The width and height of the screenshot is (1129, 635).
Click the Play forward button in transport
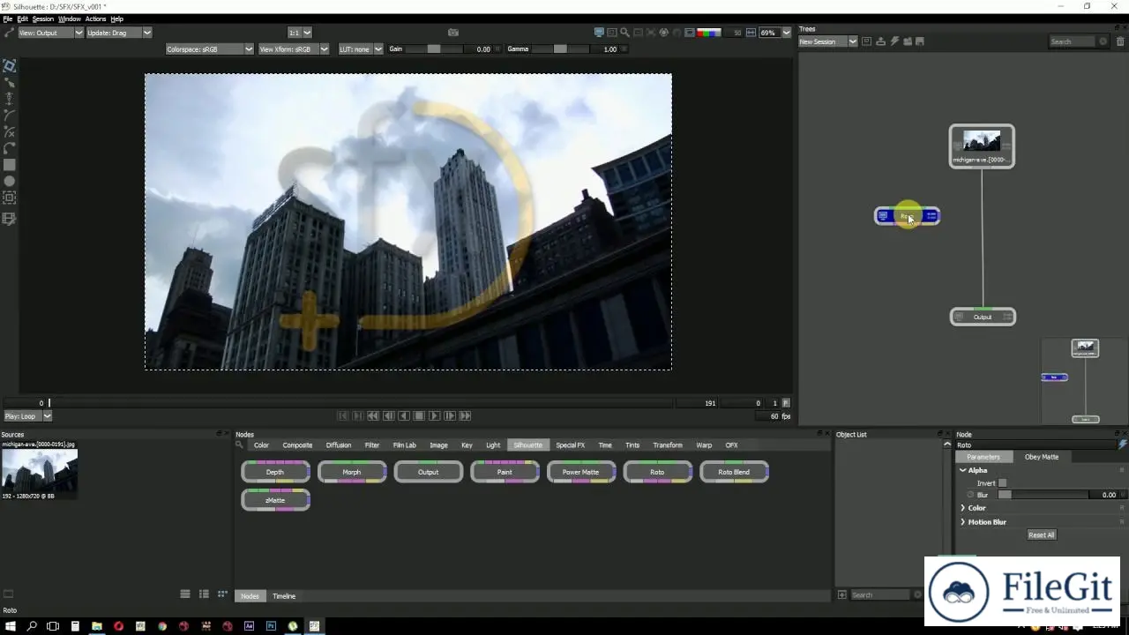click(x=434, y=416)
